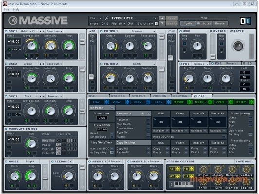Toggle OSC3 power button
The width and height of the screenshot is (259, 194).
[x=6, y=96]
